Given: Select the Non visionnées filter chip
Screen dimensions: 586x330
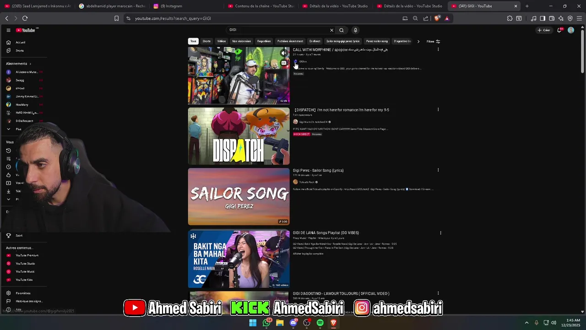Looking at the screenshot, I should point(241,41).
